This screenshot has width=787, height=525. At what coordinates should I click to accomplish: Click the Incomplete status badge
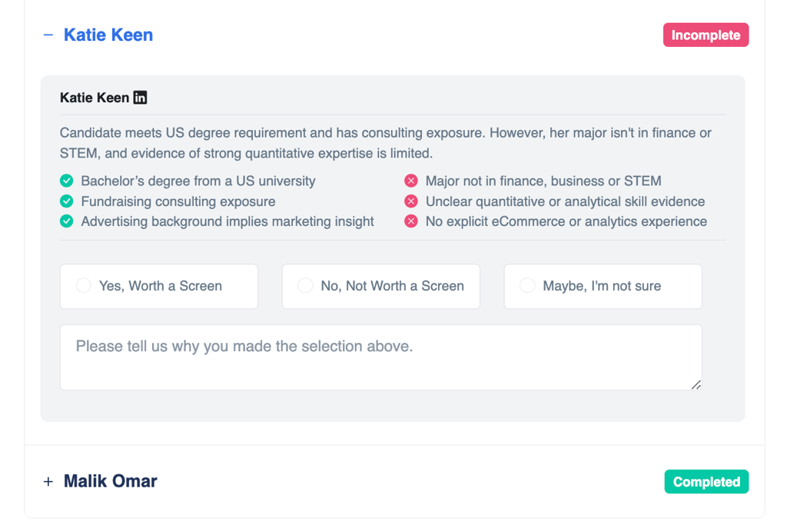[706, 35]
